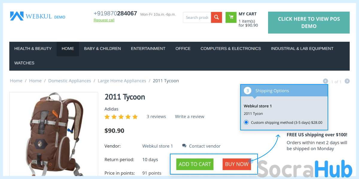The image size is (359, 179).
Task: Click the Adidas brand name
Action: pos(112,109)
